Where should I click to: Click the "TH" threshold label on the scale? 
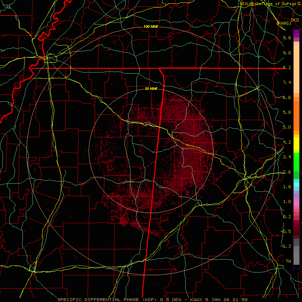pos(288,261)
